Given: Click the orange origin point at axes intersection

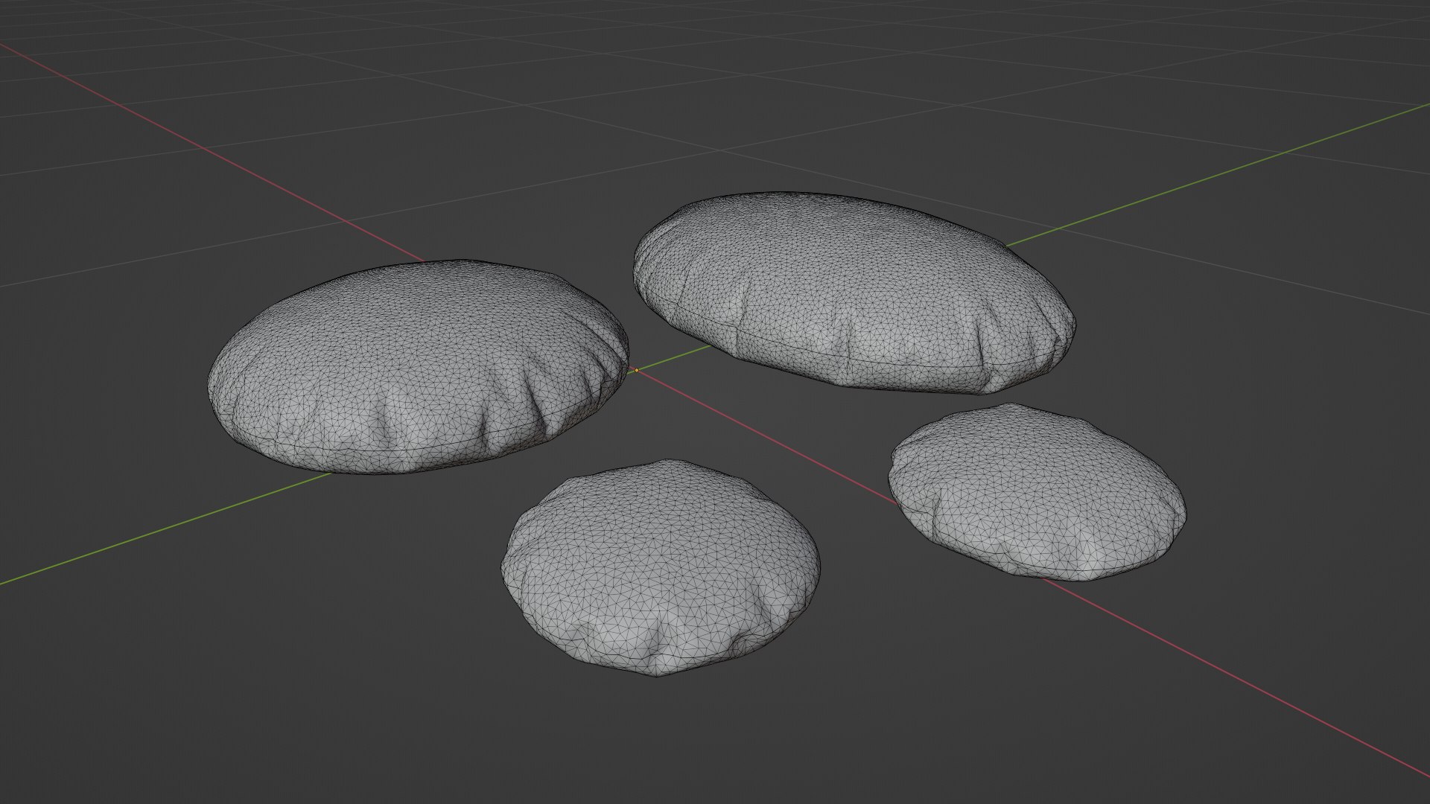Looking at the screenshot, I should [636, 370].
